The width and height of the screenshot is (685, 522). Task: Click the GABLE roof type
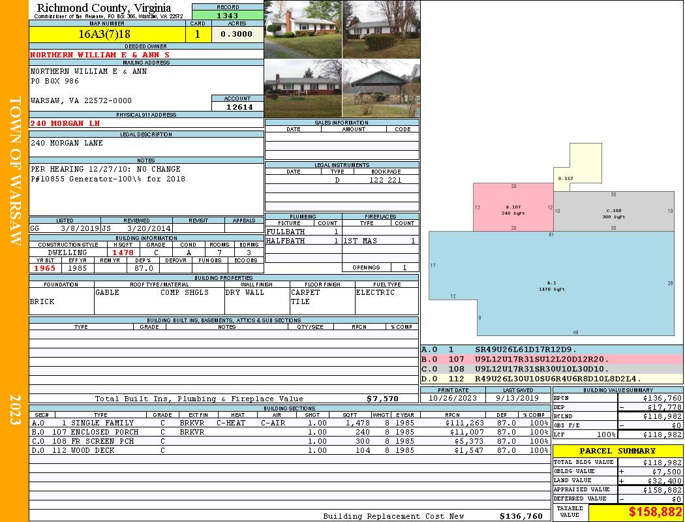(x=108, y=292)
